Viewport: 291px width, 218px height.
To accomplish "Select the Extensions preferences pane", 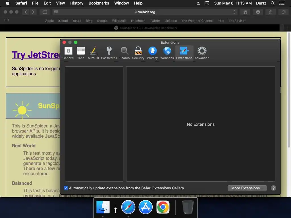I will pyautogui.click(x=184, y=53).
